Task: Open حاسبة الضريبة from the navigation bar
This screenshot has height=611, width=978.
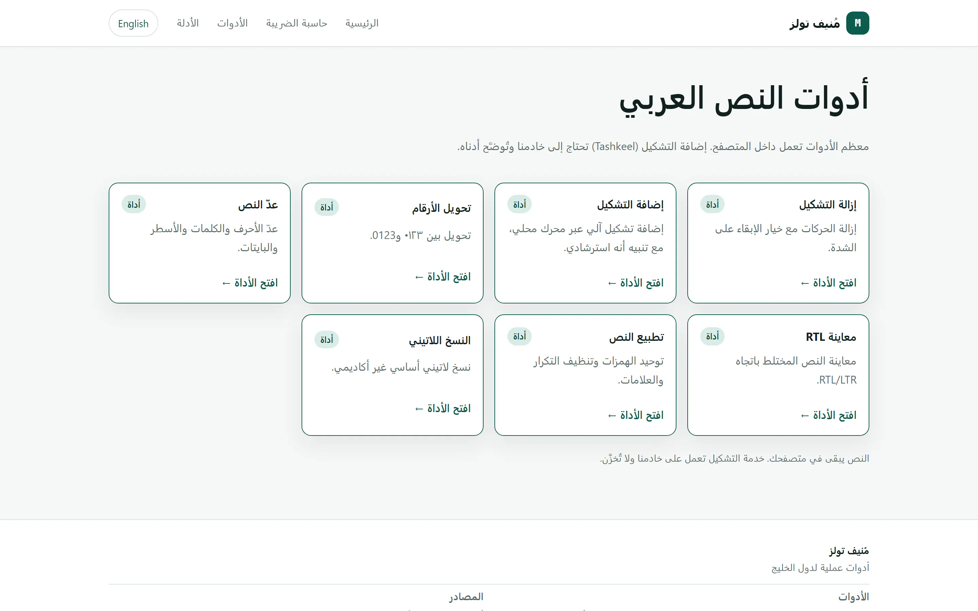Action: click(297, 23)
